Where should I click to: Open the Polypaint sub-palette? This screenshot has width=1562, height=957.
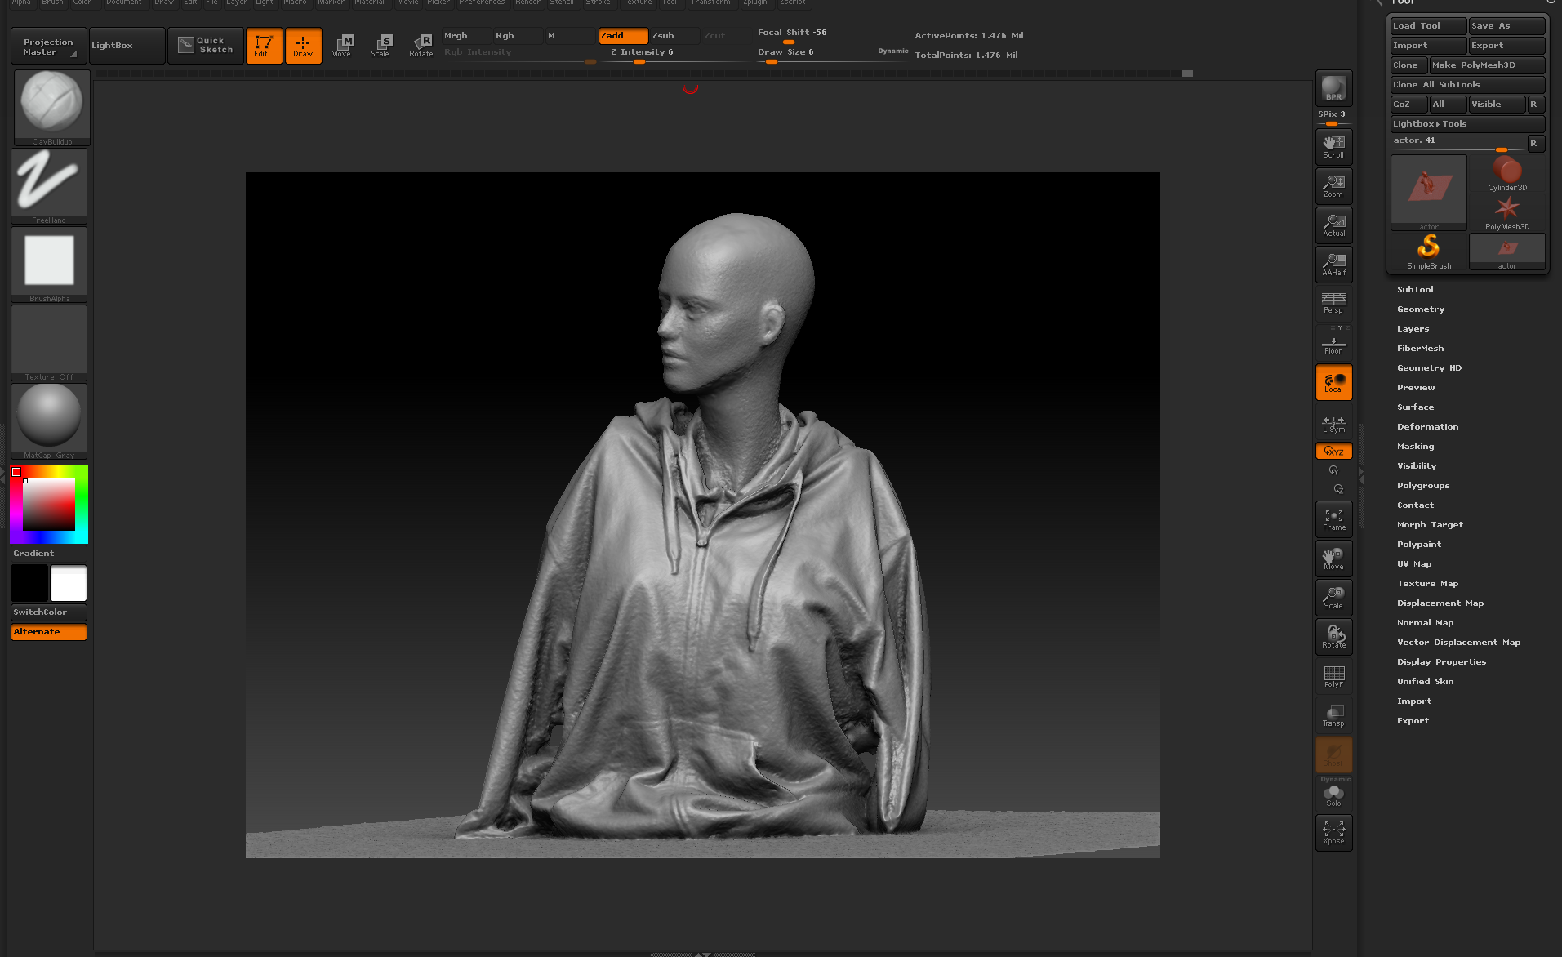coord(1419,545)
